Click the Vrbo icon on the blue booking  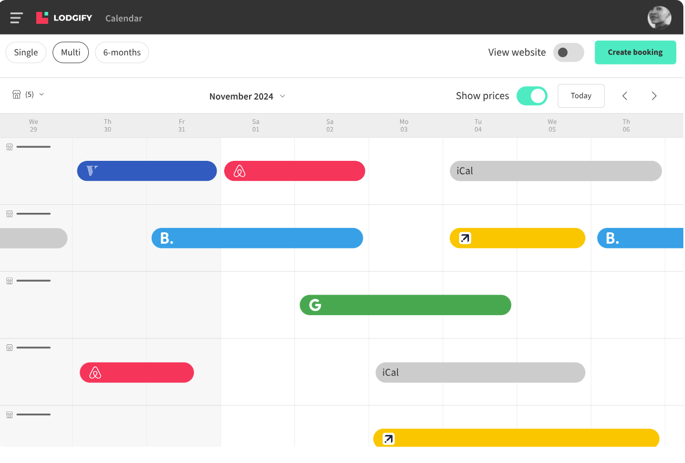(92, 171)
